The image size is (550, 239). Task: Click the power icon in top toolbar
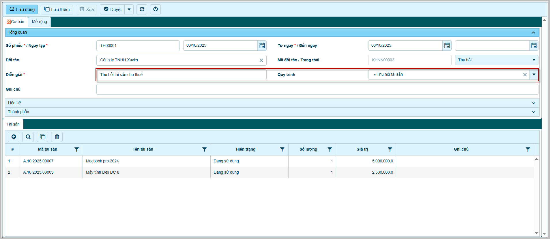click(155, 9)
